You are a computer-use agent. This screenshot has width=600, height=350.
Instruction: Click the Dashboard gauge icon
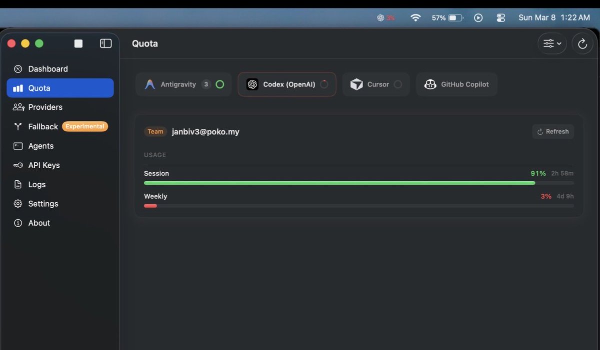(x=18, y=69)
